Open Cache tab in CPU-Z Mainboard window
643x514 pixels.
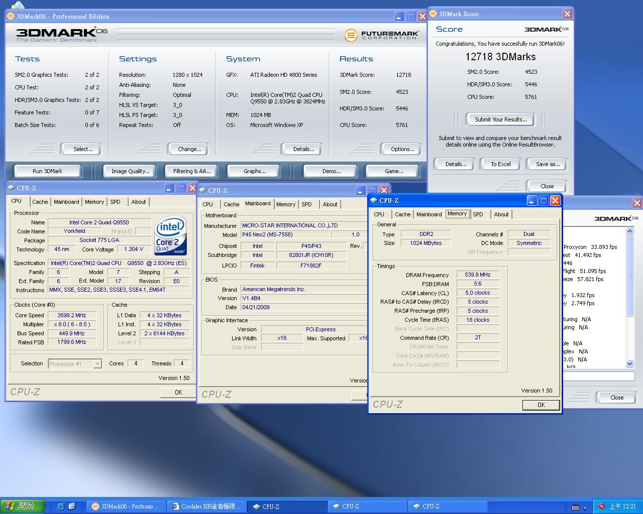232,204
